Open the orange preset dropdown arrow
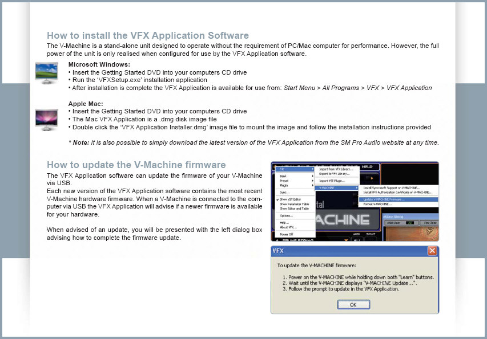Image resolution: width=487 pixels, height=339 pixels. pyautogui.click(x=346, y=240)
